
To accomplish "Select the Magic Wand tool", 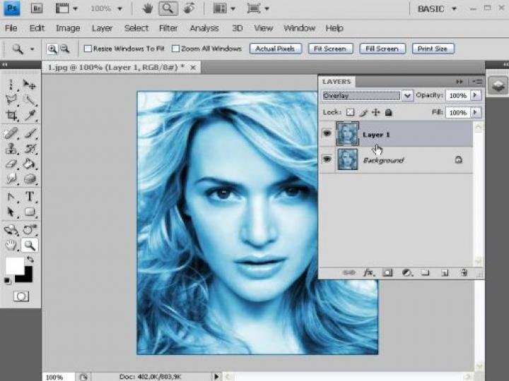I will (x=30, y=100).
